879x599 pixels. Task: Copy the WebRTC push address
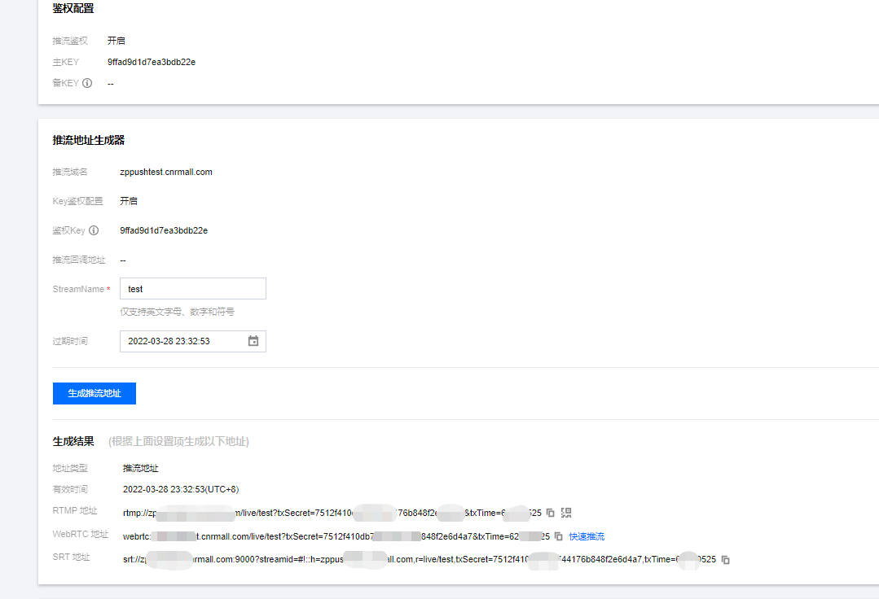(559, 536)
